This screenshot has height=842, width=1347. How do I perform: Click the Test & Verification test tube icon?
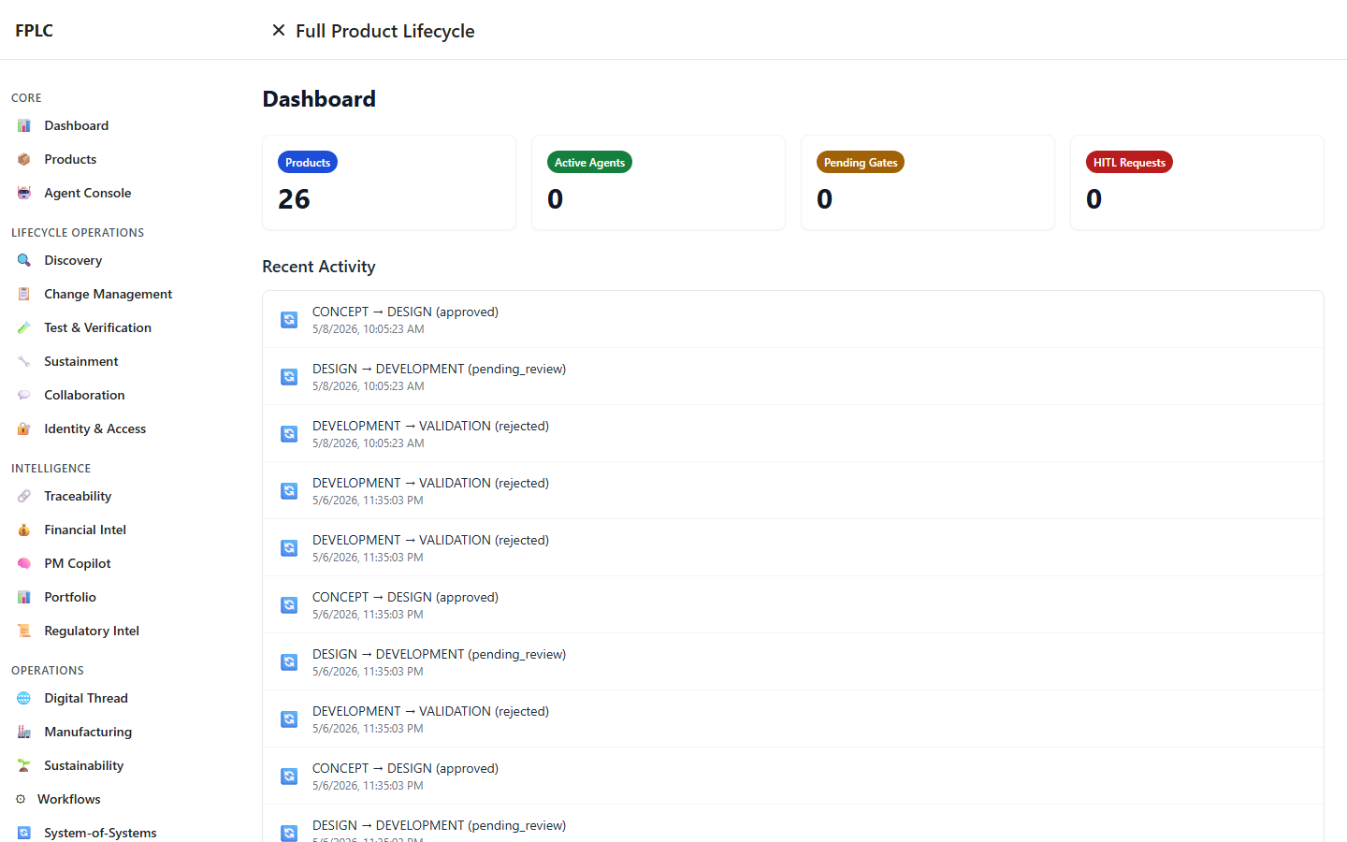tap(24, 327)
